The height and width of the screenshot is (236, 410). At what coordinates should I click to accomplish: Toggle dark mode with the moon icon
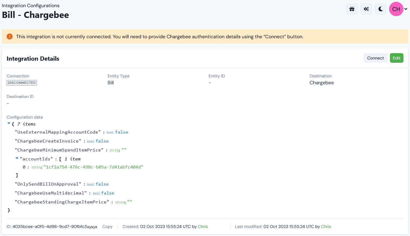pos(381,9)
